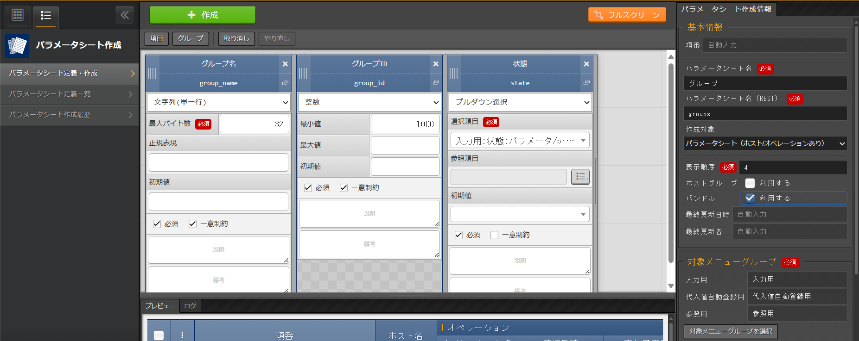Enable 一意制約 checkbox in 状態 column
859x341 pixels.
(494, 235)
